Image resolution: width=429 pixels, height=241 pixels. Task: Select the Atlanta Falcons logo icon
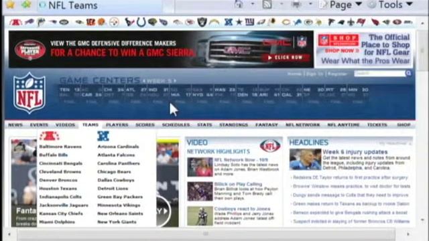click(x=331, y=22)
